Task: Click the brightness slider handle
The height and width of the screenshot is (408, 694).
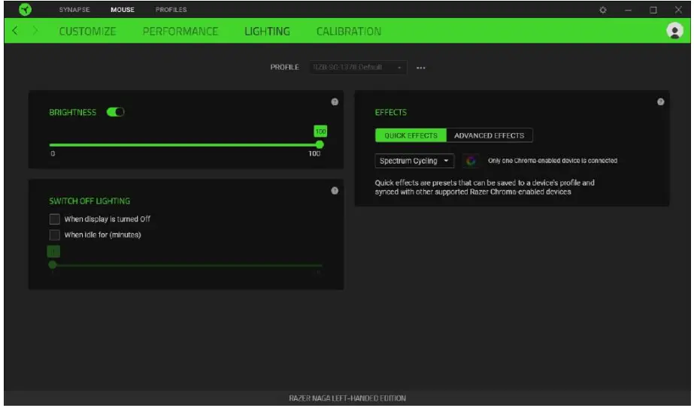Action: click(320, 145)
